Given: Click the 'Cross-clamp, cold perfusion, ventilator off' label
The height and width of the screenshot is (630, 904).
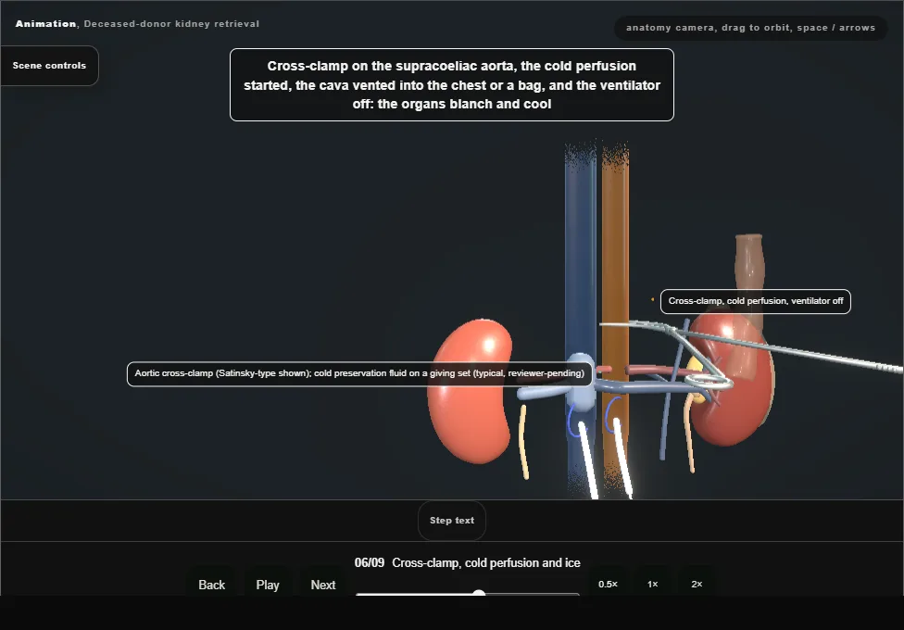Looking at the screenshot, I should 755,301.
